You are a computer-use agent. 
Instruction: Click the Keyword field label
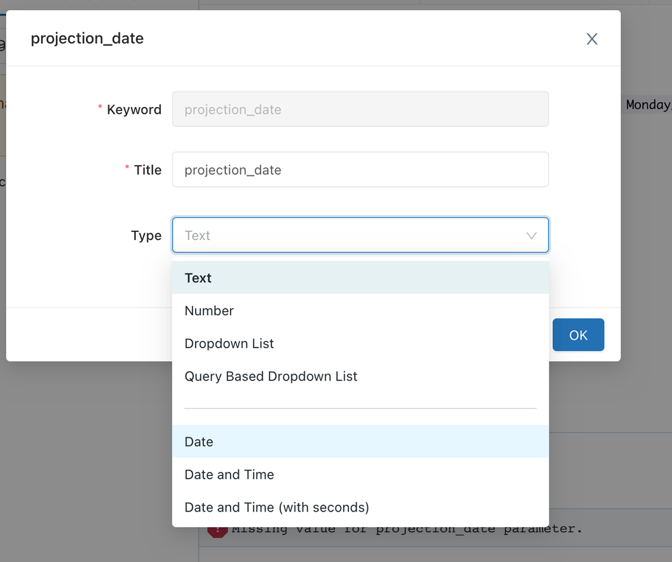[134, 110]
